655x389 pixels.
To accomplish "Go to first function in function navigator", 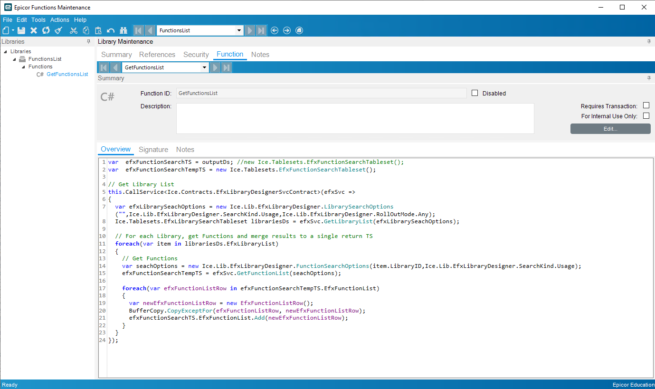I will pos(104,67).
